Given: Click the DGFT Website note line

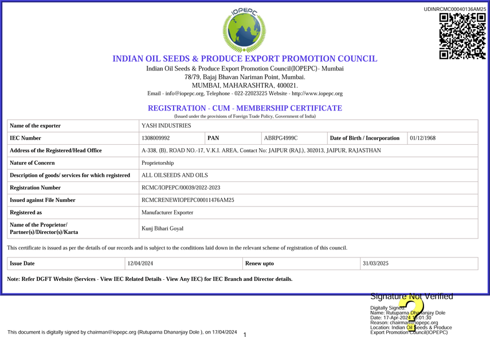Looking at the screenshot, I should point(150,279).
